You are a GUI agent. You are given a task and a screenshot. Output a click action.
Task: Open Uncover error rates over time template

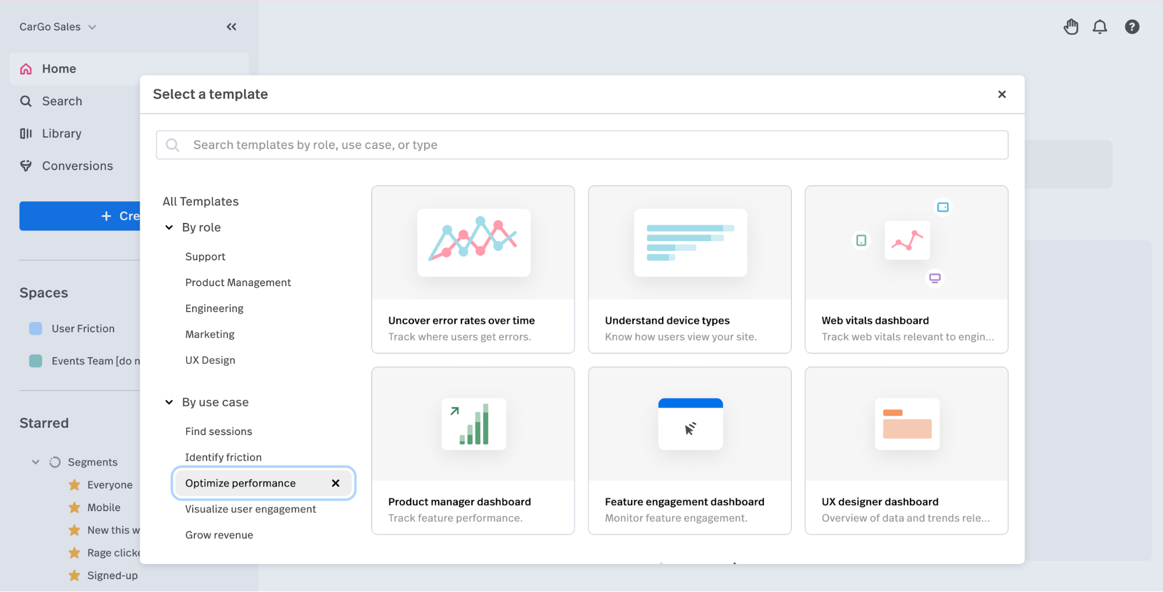coord(473,270)
